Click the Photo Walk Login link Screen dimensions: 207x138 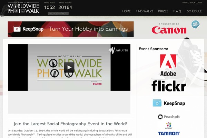pos(192,3)
